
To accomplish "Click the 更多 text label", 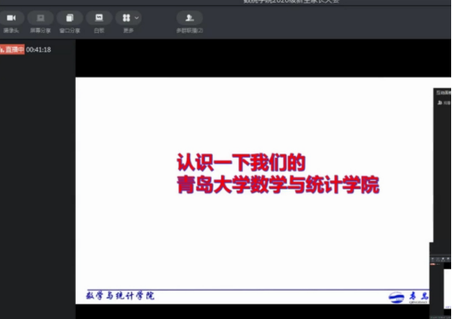I will 128,30.
